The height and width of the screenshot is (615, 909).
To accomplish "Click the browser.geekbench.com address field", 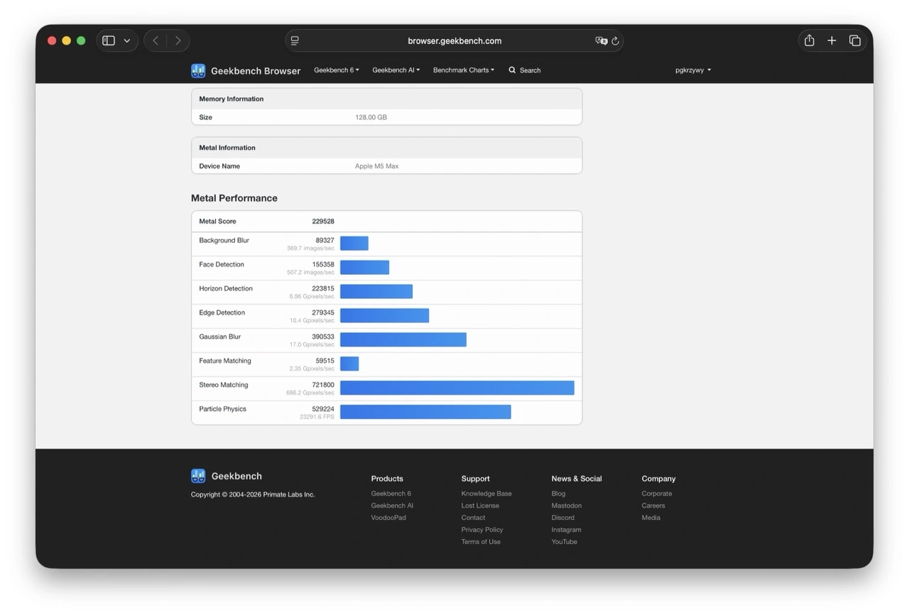I will [x=454, y=41].
